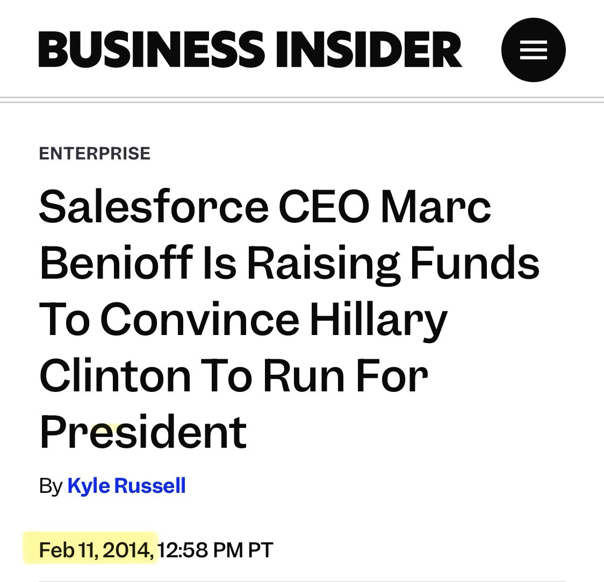Click the "By" text before the author name
This screenshot has height=582, width=604.
pyautogui.click(x=51, y=486)
